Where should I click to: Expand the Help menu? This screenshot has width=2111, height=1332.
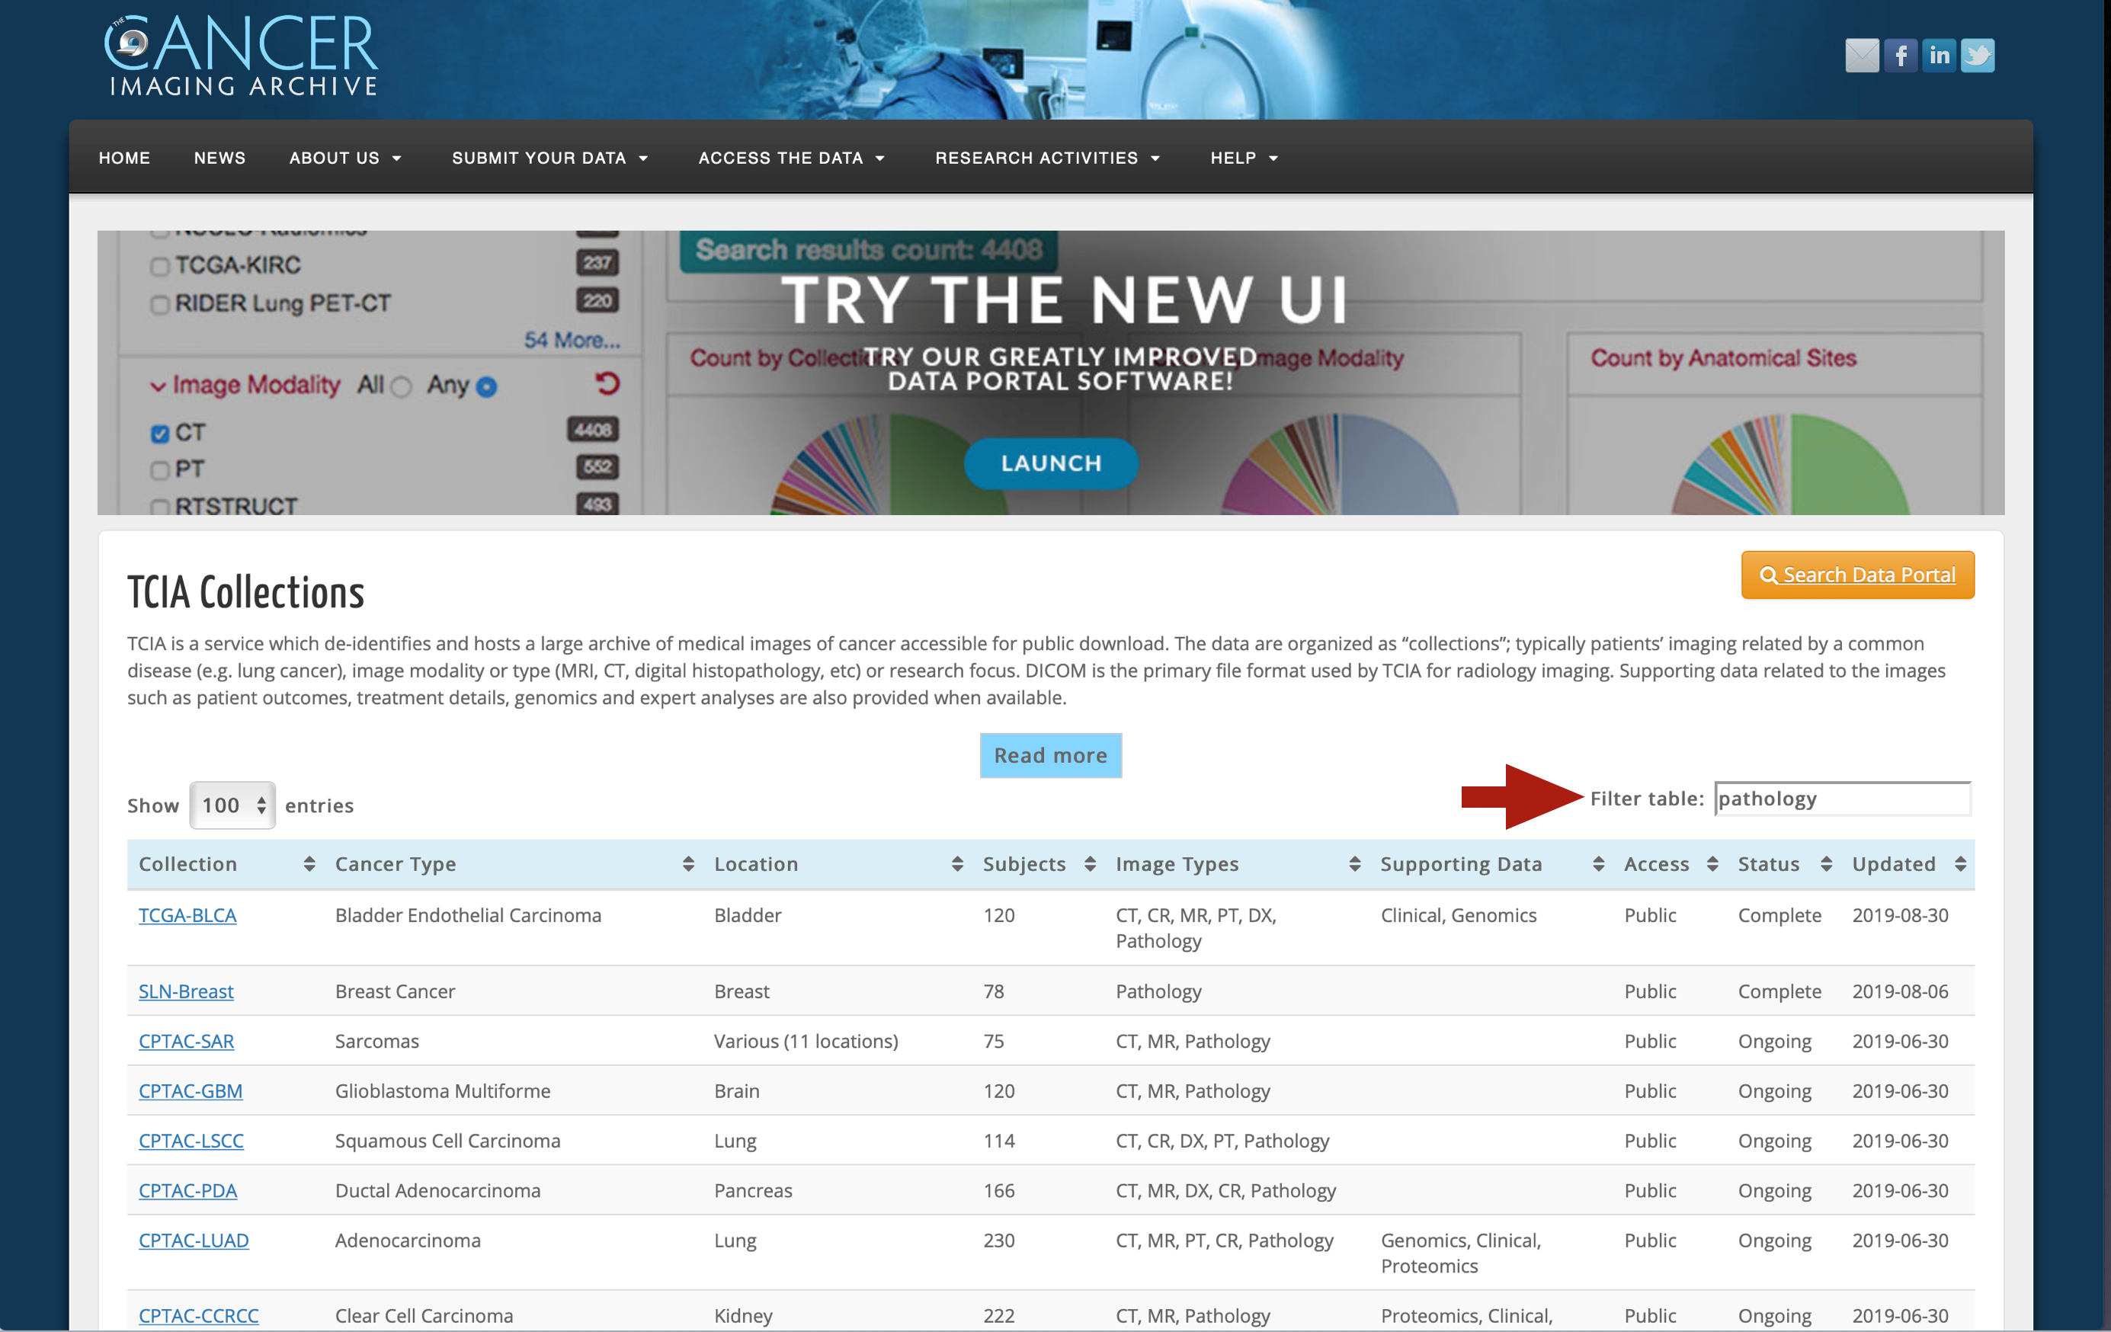click(1244, 158)
